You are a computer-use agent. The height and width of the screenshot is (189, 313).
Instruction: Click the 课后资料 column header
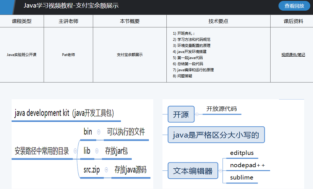point(293,21)
